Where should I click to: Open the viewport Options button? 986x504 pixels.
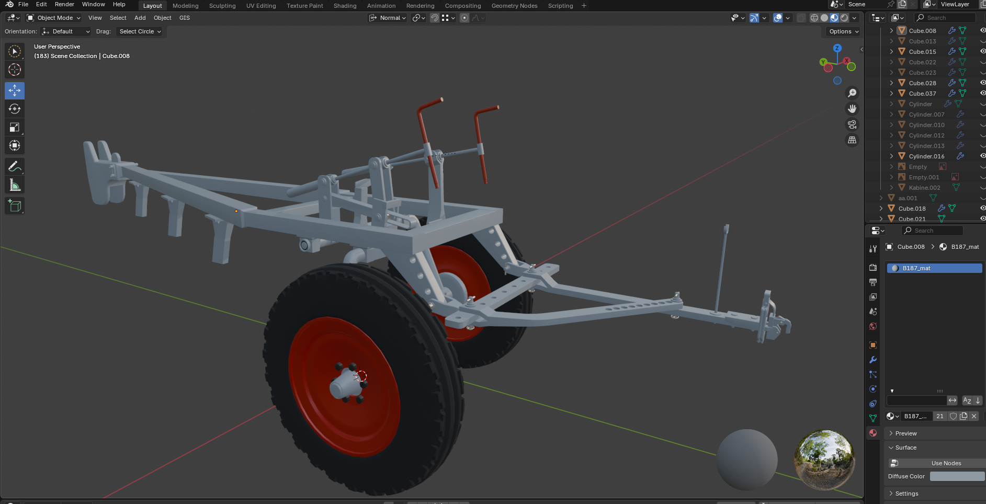(x=843, y=31)
